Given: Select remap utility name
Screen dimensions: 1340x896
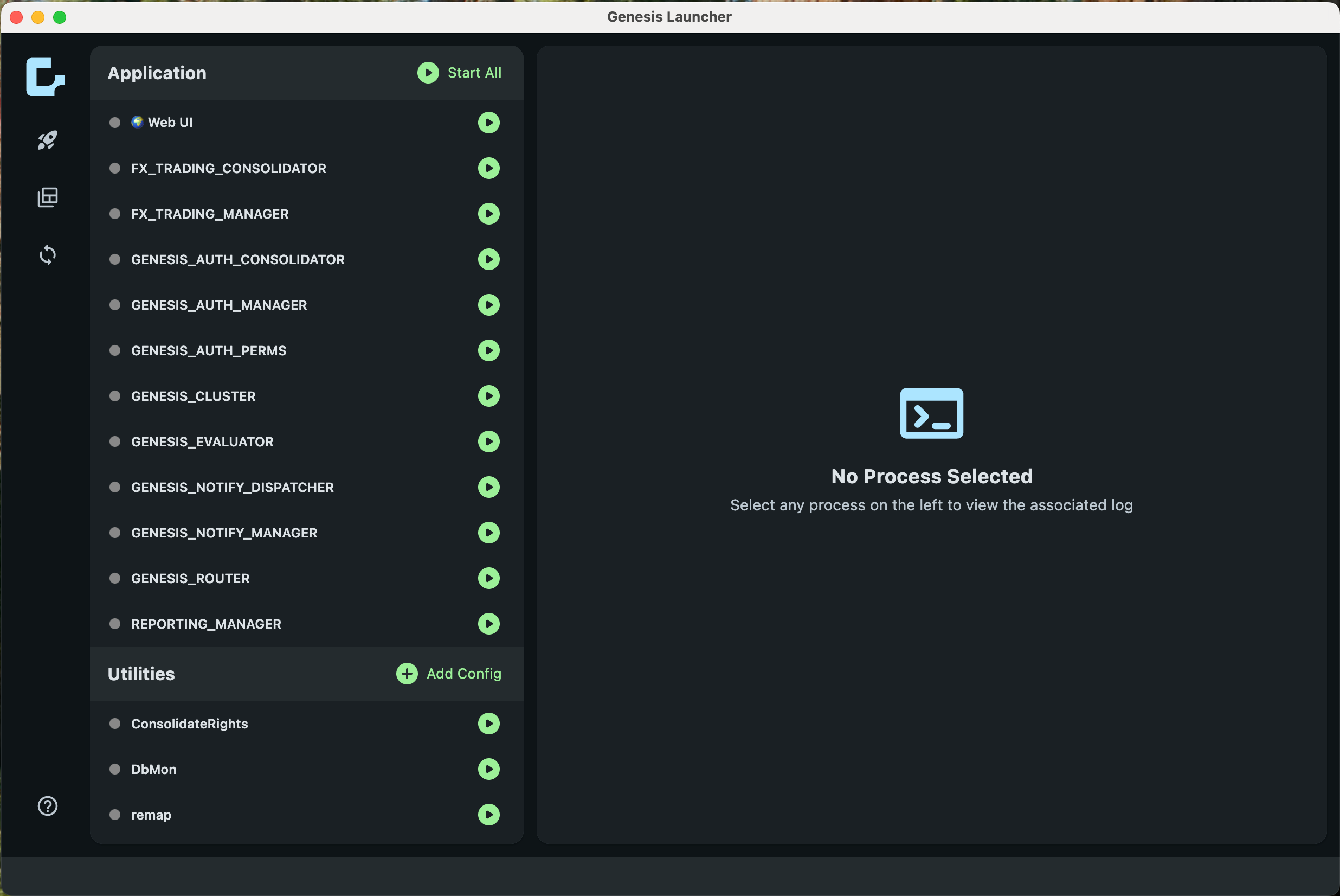Looking at the screenshot, I should click(151, 815).
